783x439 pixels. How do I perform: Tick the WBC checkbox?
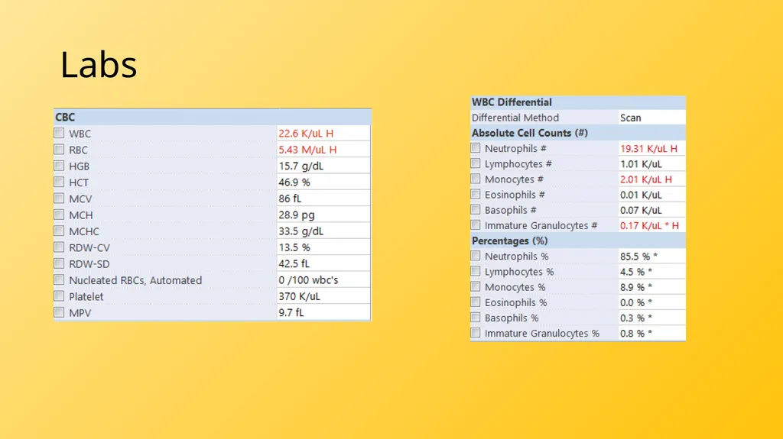(x=59, y=133)
